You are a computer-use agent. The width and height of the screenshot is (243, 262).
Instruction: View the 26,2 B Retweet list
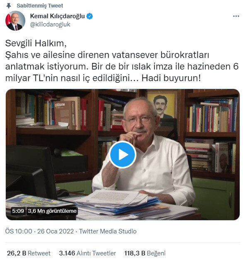(x=29, y=253)
